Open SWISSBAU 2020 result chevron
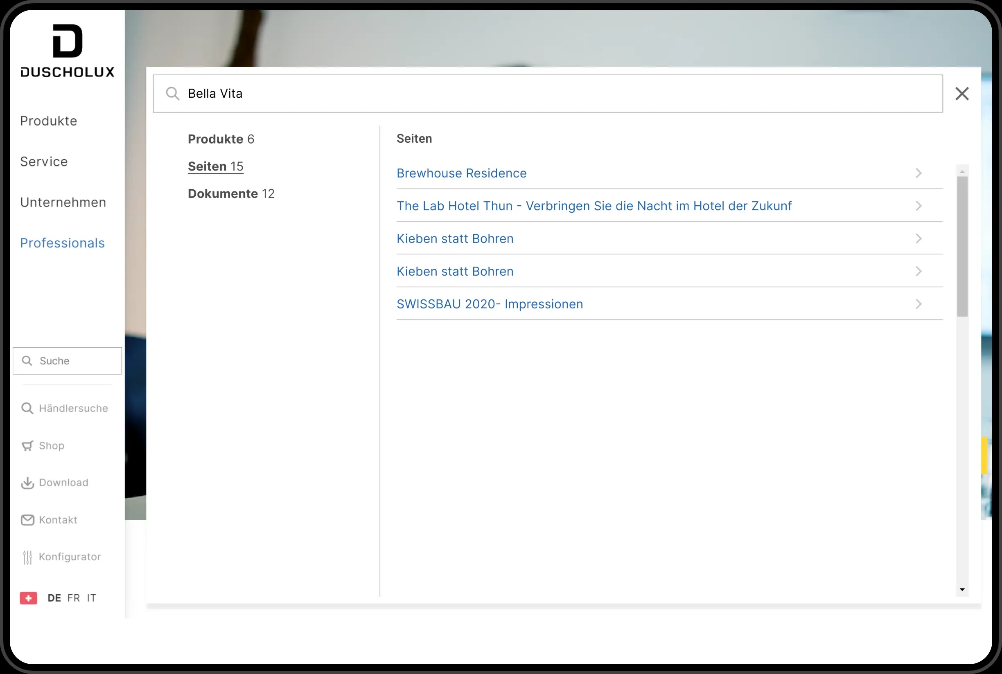 pyautogui.click(x=918, y=304)
